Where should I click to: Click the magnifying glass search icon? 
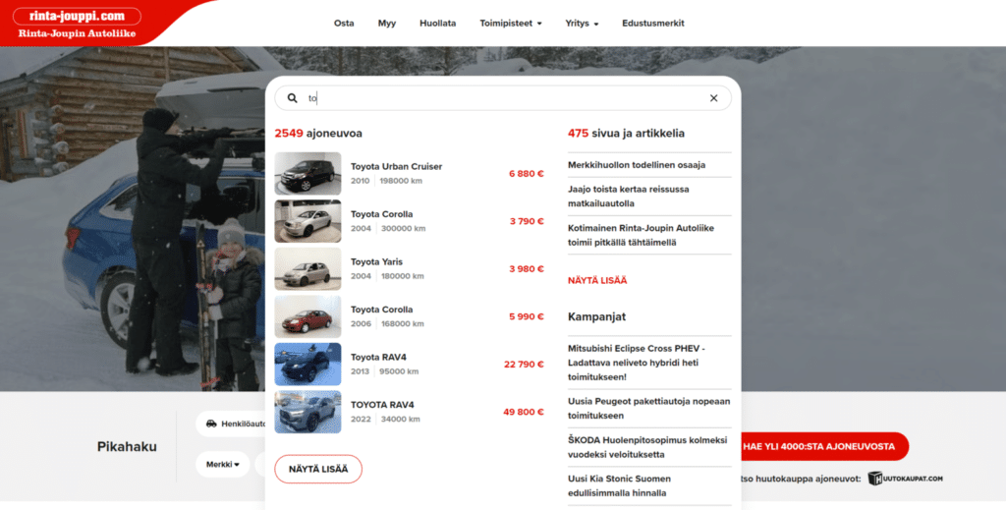[x=293, y=98]
